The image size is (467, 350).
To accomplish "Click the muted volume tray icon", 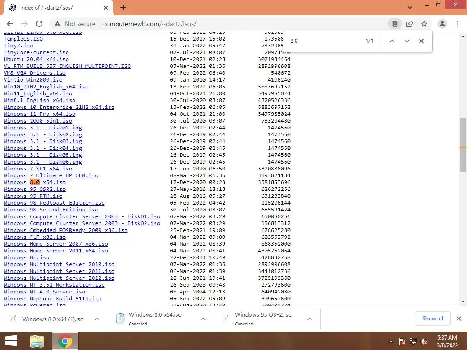I will point(424,341).
